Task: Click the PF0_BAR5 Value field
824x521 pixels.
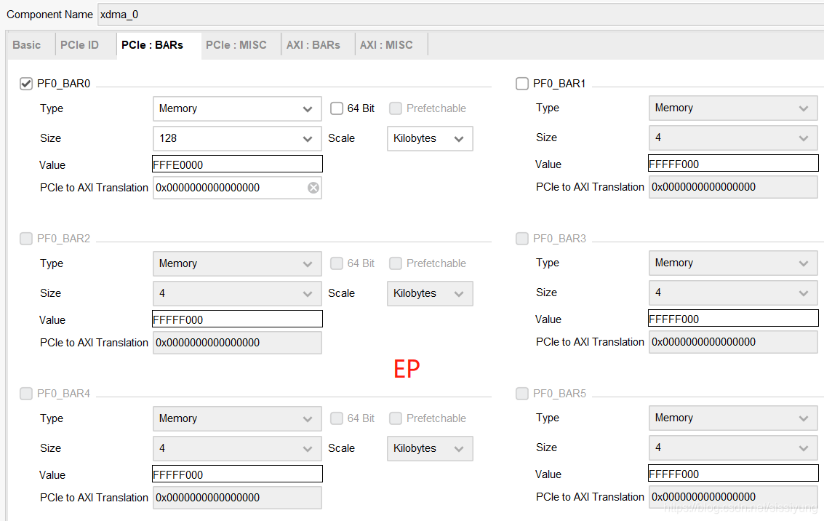Action: point(733,473)
